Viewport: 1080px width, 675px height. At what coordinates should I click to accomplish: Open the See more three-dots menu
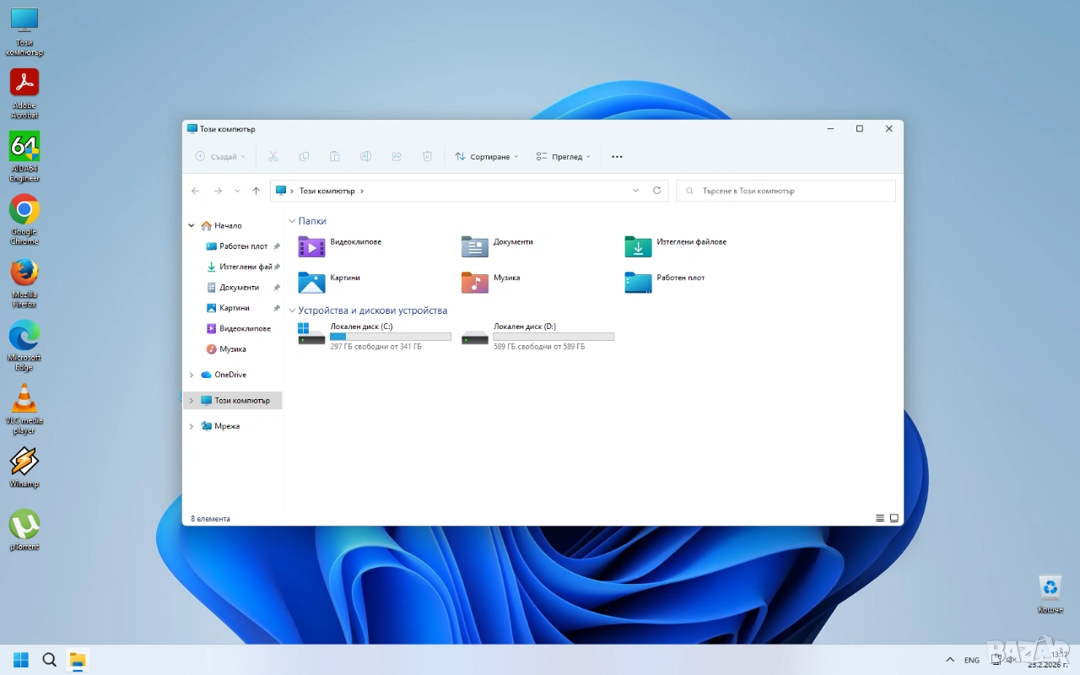617,157
